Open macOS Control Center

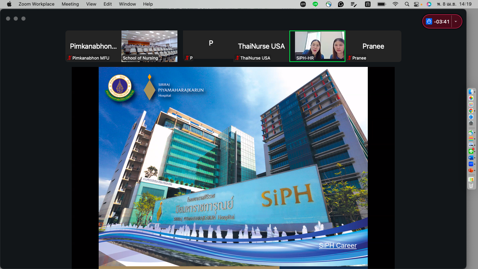click(x=416, y=4)
